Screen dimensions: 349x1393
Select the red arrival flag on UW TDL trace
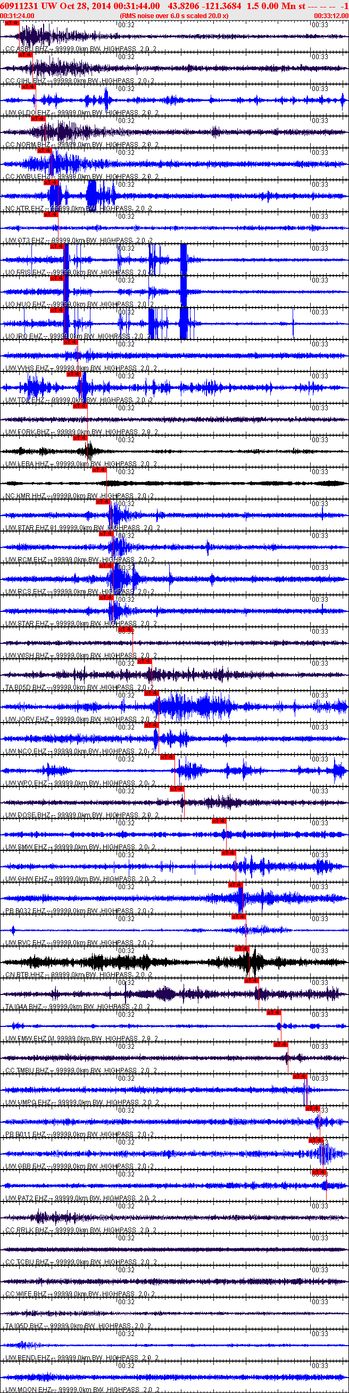point(73,374)
